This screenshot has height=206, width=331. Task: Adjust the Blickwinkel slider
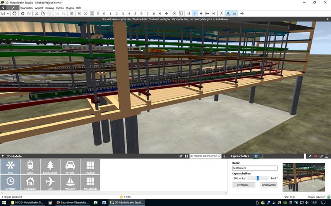coord(258,178)
